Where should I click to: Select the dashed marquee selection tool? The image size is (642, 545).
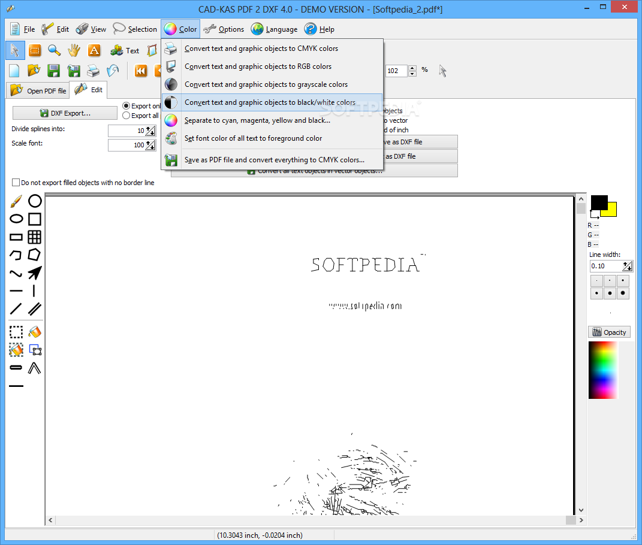16,332
